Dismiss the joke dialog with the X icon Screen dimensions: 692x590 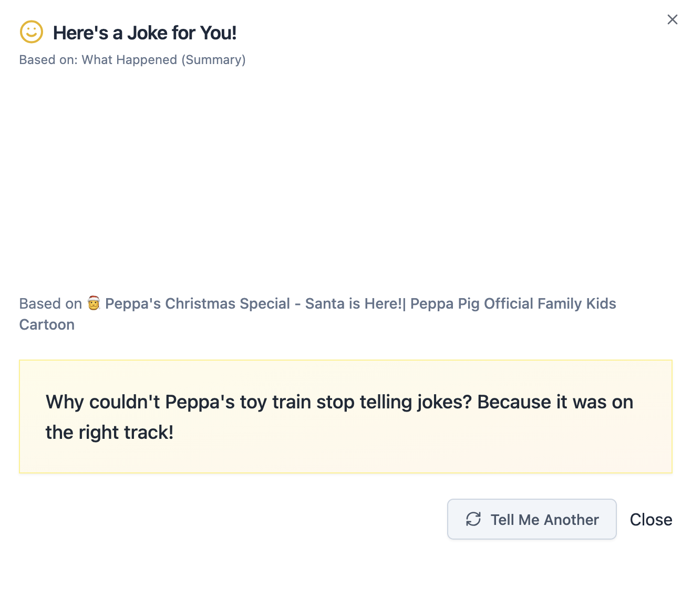click(x=672, y=19)
